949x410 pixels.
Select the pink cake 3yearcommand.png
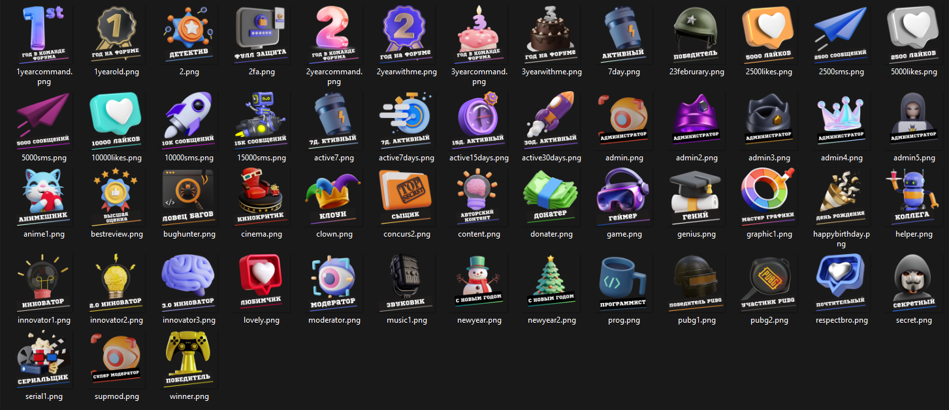click(479, 35)
